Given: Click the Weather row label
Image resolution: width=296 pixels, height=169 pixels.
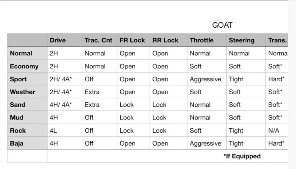Looking at the screenshot, I should click(x=23, y=92).
